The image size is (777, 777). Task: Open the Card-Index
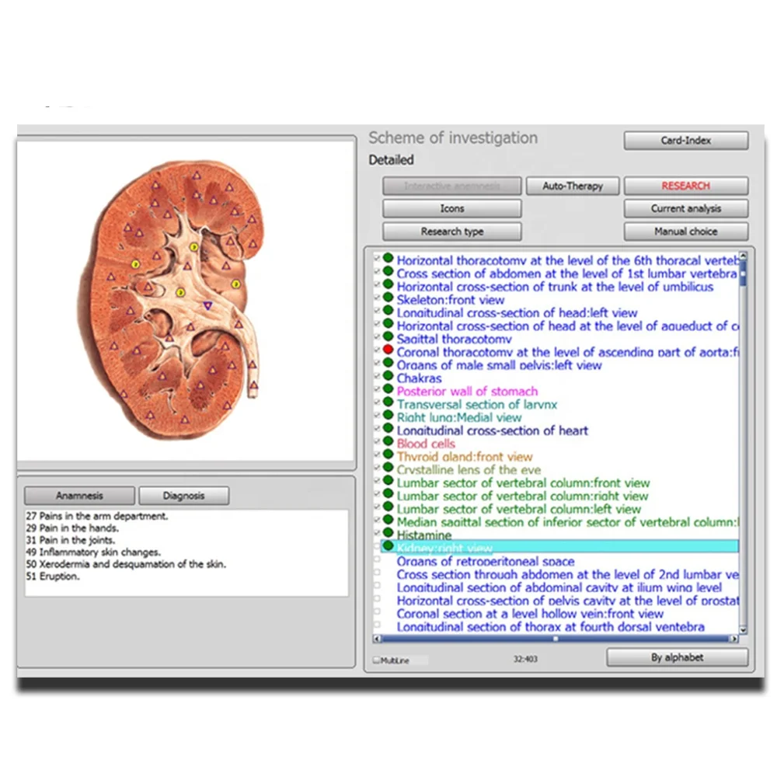(686, 141)
